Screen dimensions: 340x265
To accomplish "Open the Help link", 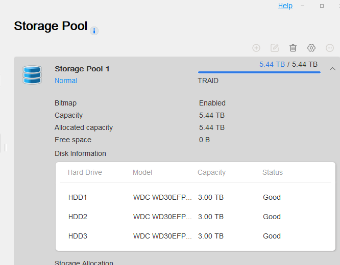I will click(285, 6).
